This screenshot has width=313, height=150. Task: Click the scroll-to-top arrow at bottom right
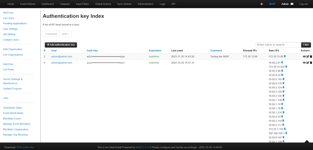pos(307,141)
